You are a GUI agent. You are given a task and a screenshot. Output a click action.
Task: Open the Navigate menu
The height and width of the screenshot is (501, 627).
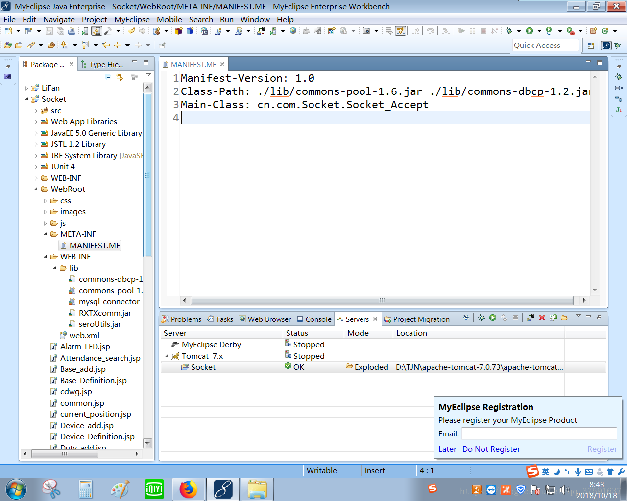pos(59,19)
